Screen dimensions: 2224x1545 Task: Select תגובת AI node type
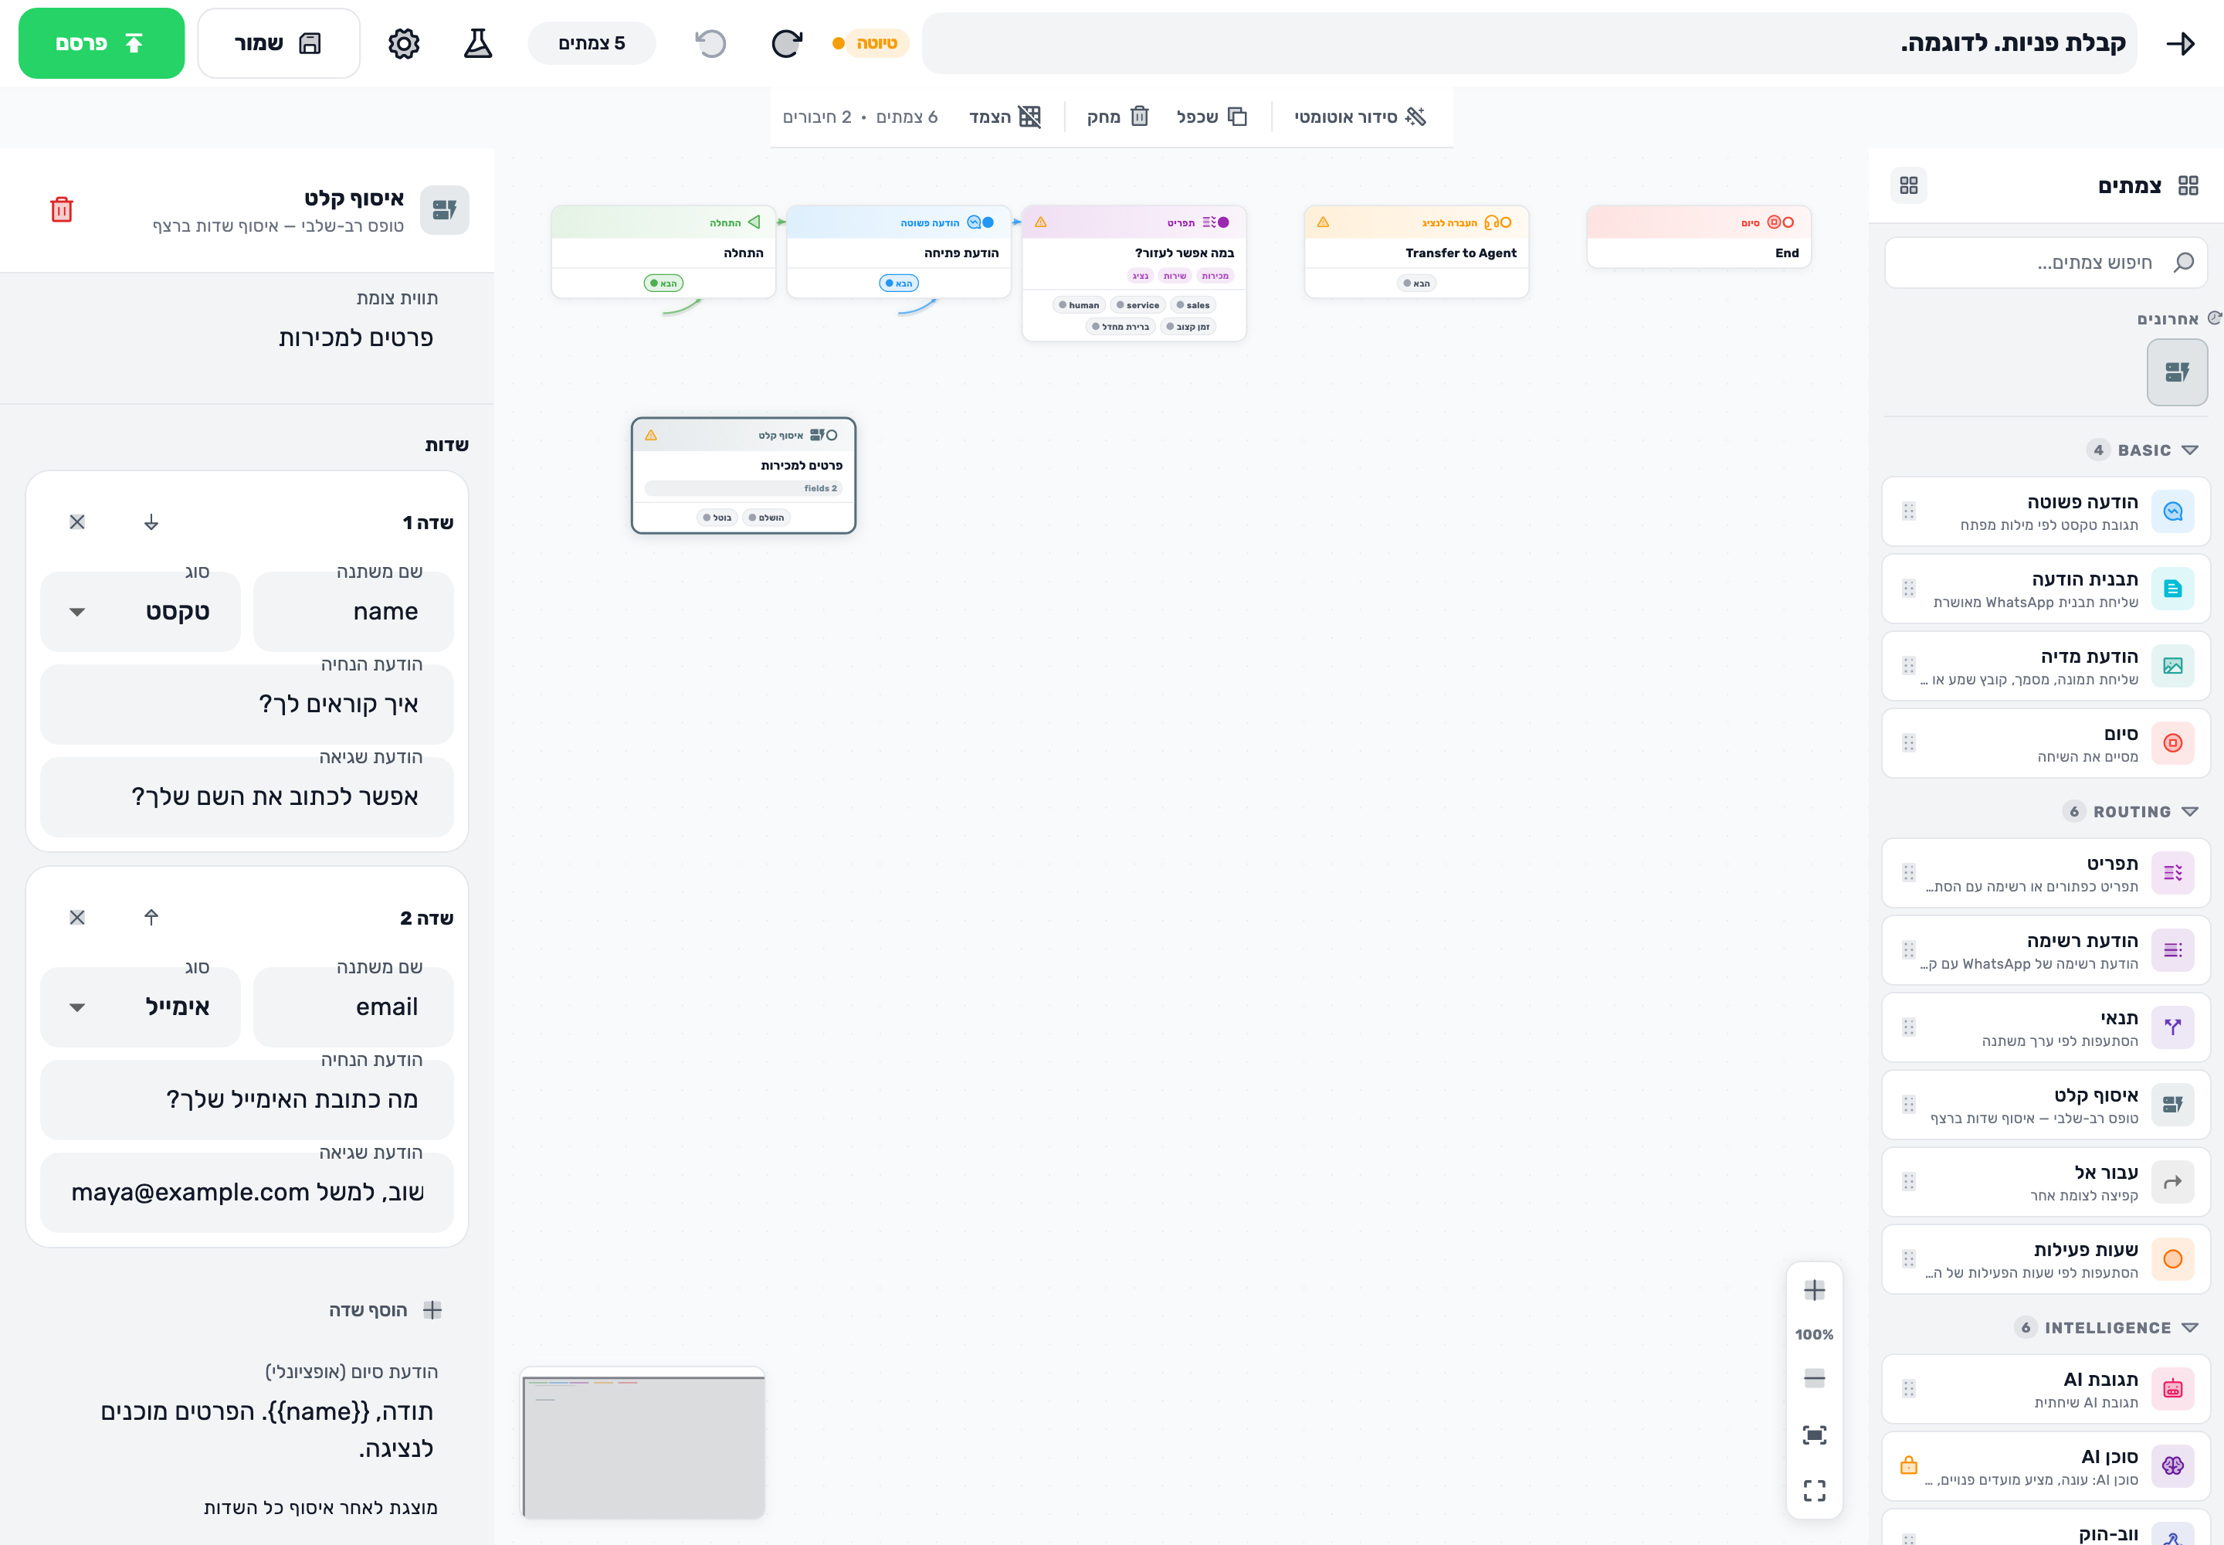[2046, 1388]
